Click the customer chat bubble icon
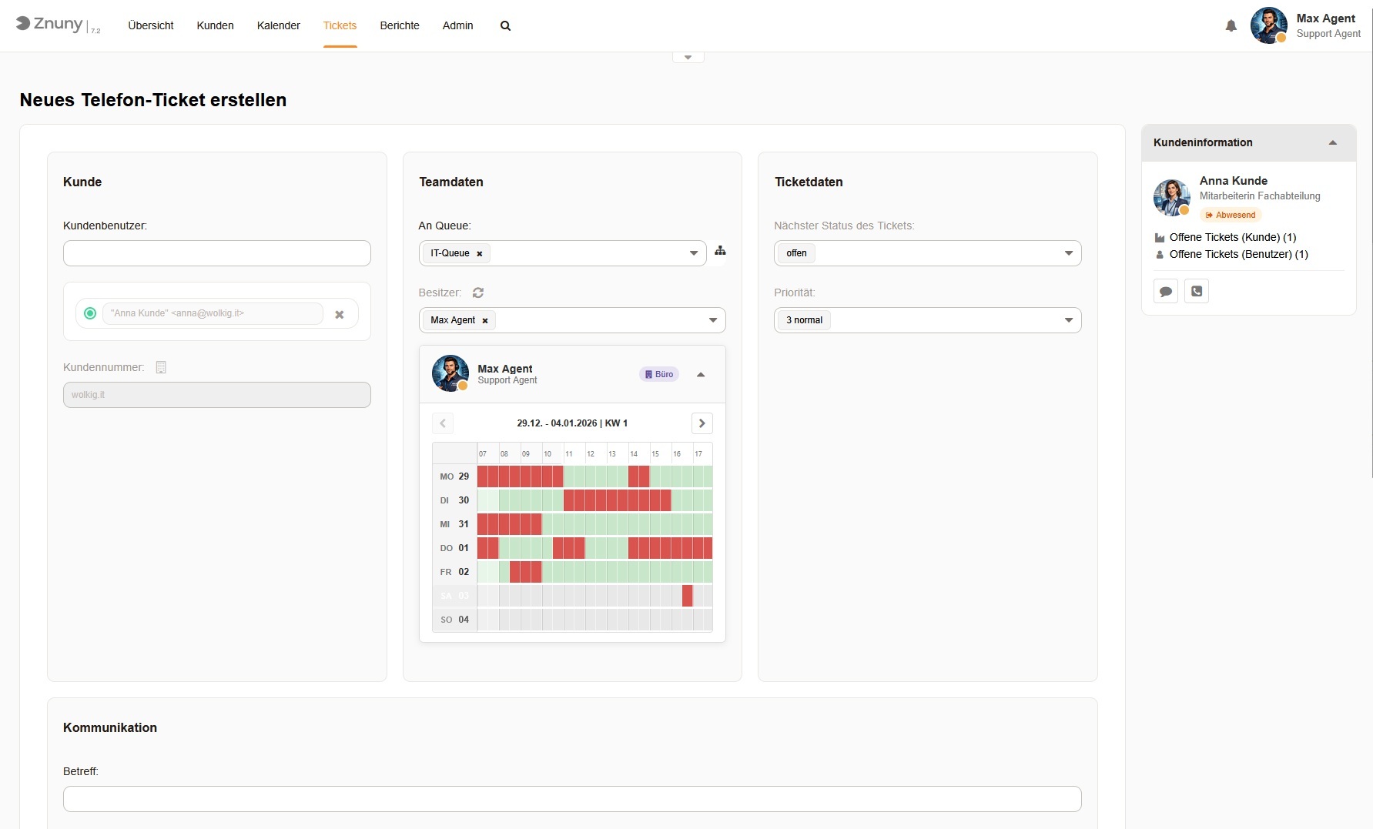Image resolution: width=1373 pixels, height=829 pixels. 1166,292
